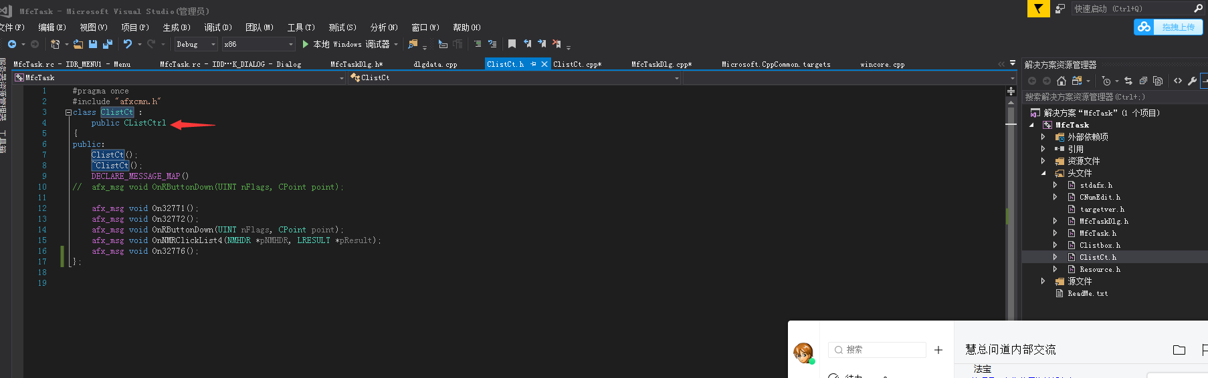The height and width of the screenshot is (378, 1208).
Task: Undo the last edit with Undo icon
Action: pyautogui.click(x=127, y=44)
